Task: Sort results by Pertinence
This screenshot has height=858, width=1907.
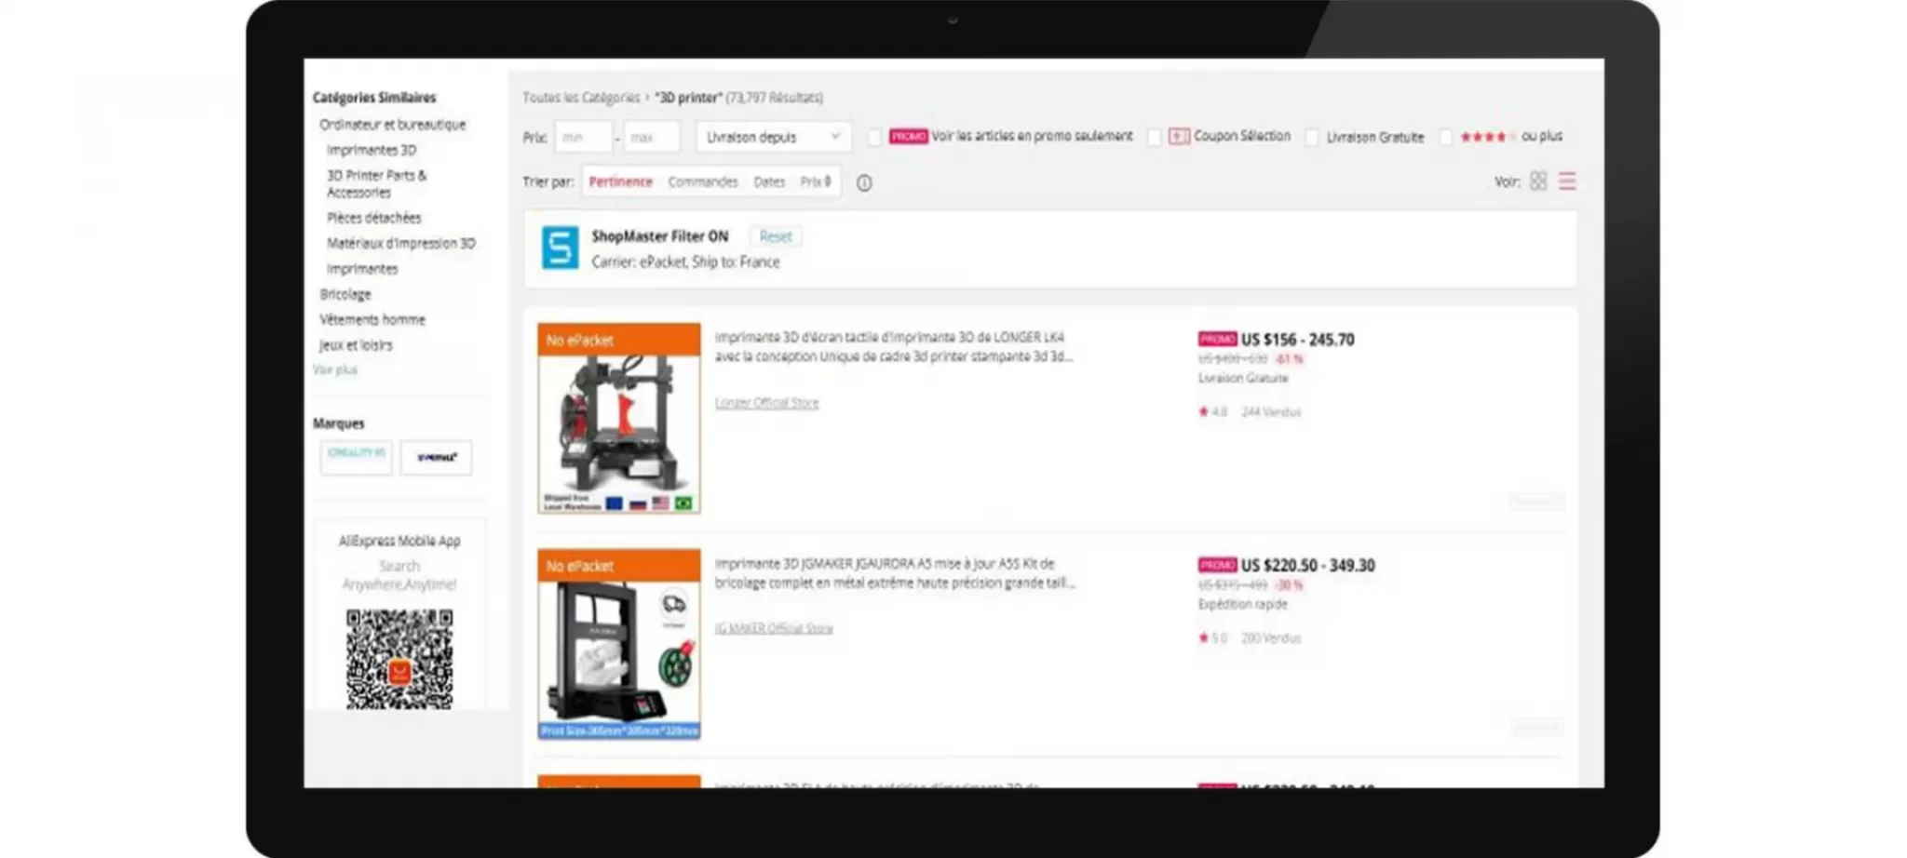Action: [x=620, y=181]
